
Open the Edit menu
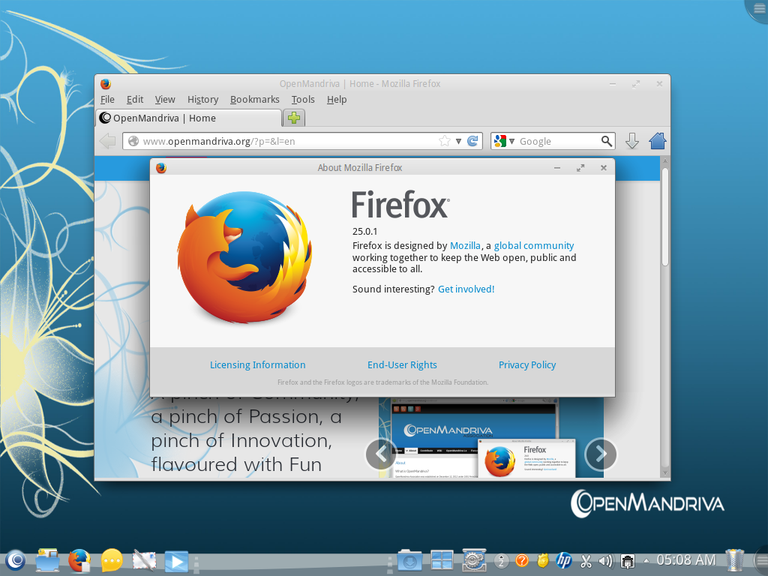click(x=135, y=100)
